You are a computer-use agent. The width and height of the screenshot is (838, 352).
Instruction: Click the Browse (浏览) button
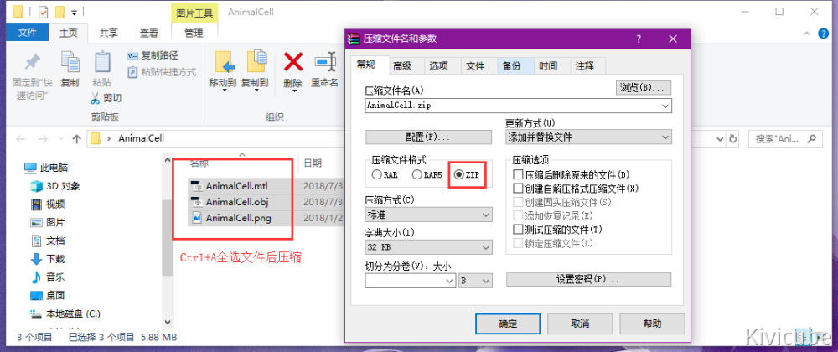(644, 87)
